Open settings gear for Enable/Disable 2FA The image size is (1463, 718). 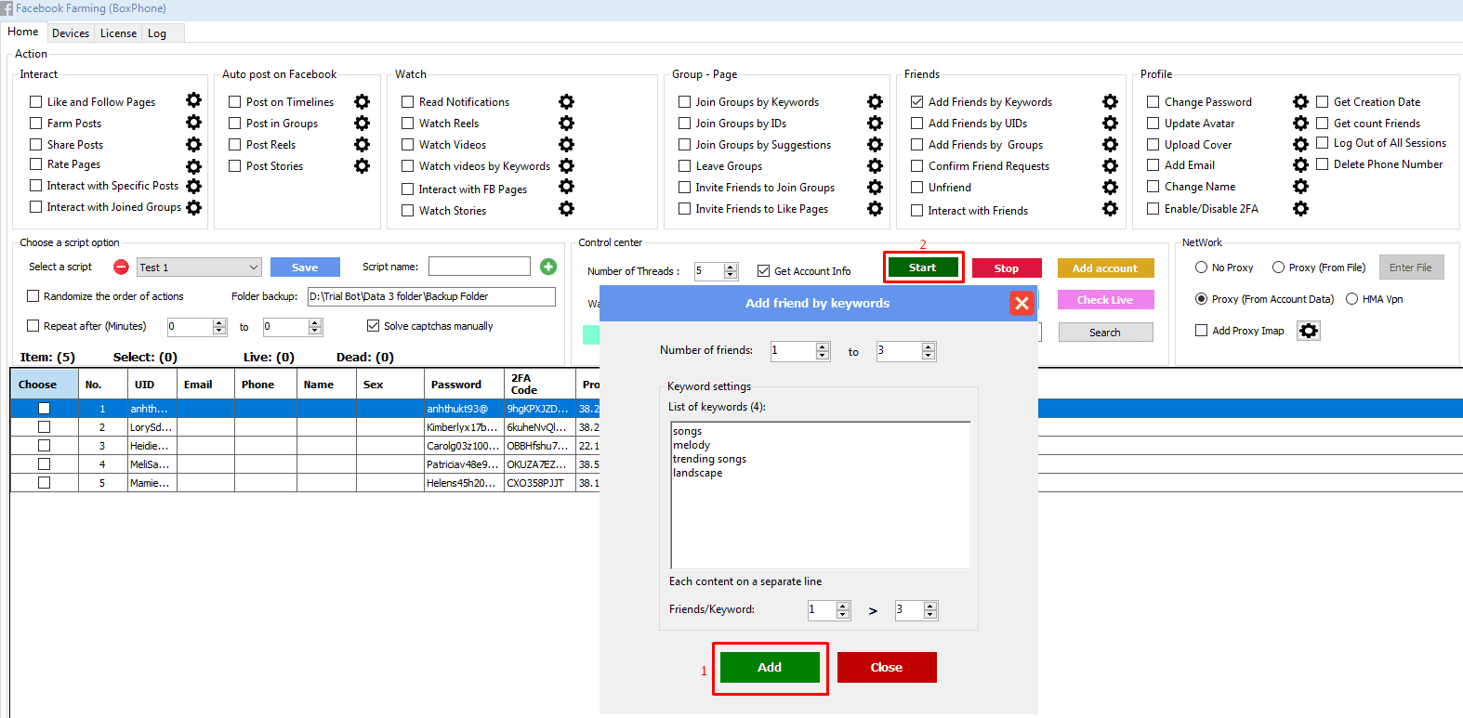coord(1300,208)
